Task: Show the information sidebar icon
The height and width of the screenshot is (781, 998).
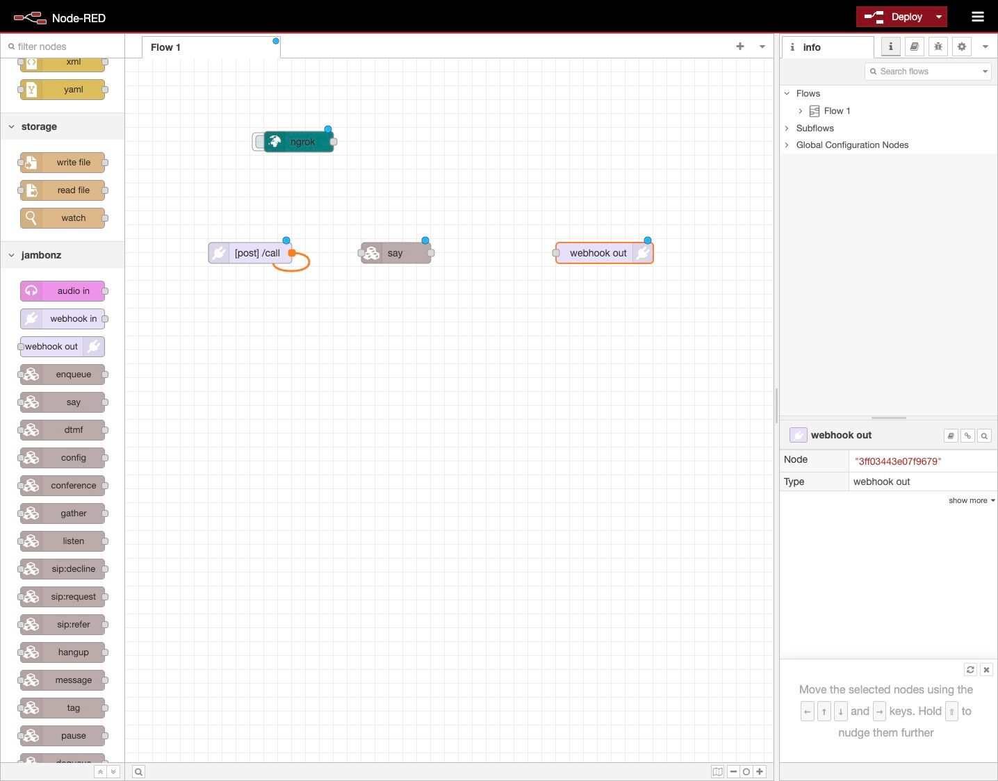Action: [x=890, y=47]
